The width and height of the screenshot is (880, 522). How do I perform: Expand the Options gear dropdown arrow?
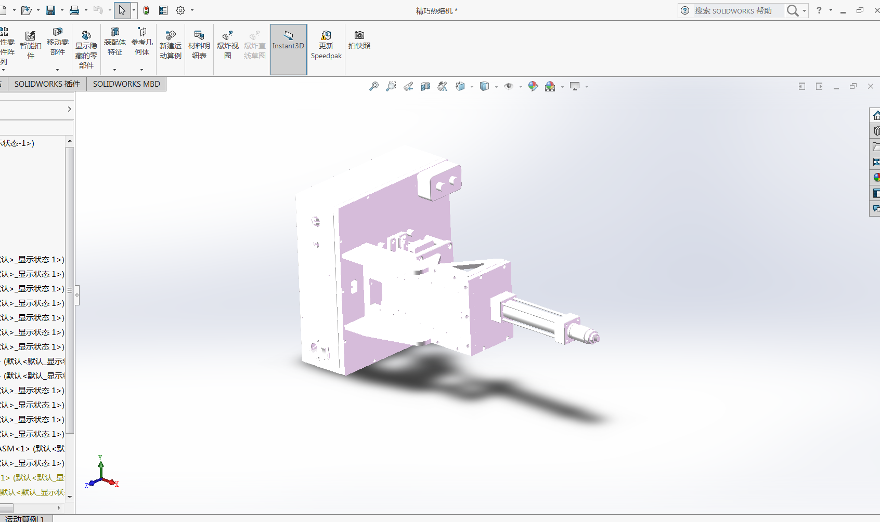coord(192,10)
